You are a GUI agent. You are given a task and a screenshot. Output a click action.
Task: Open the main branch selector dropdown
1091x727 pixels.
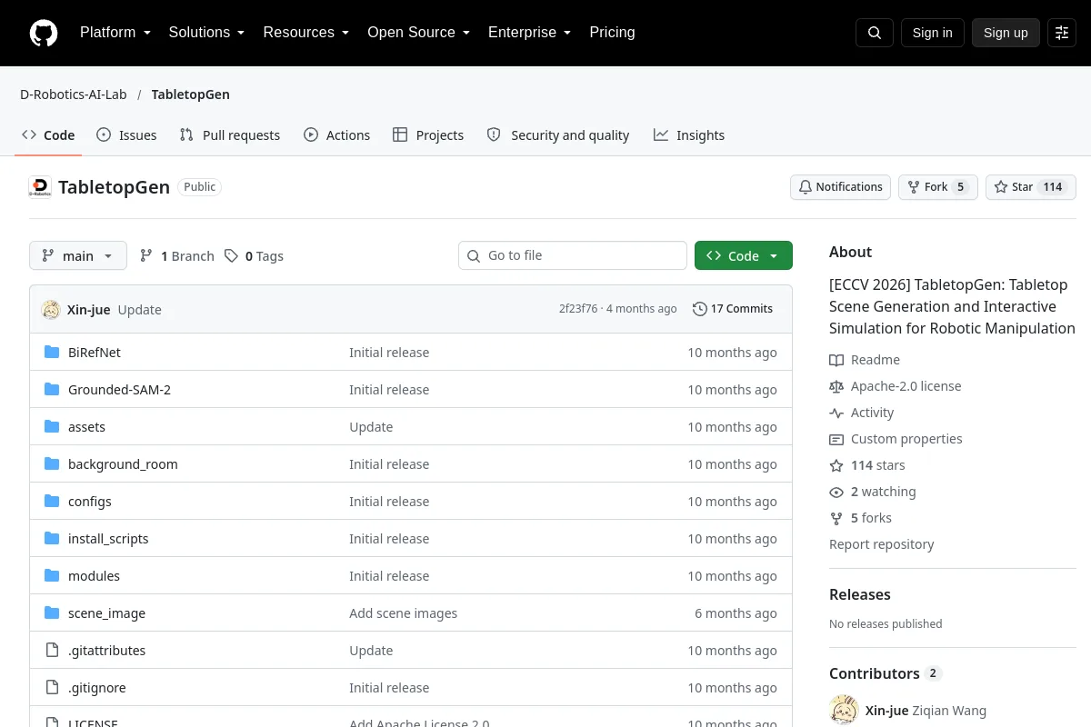pyautogui.click(x=78, y=256)
